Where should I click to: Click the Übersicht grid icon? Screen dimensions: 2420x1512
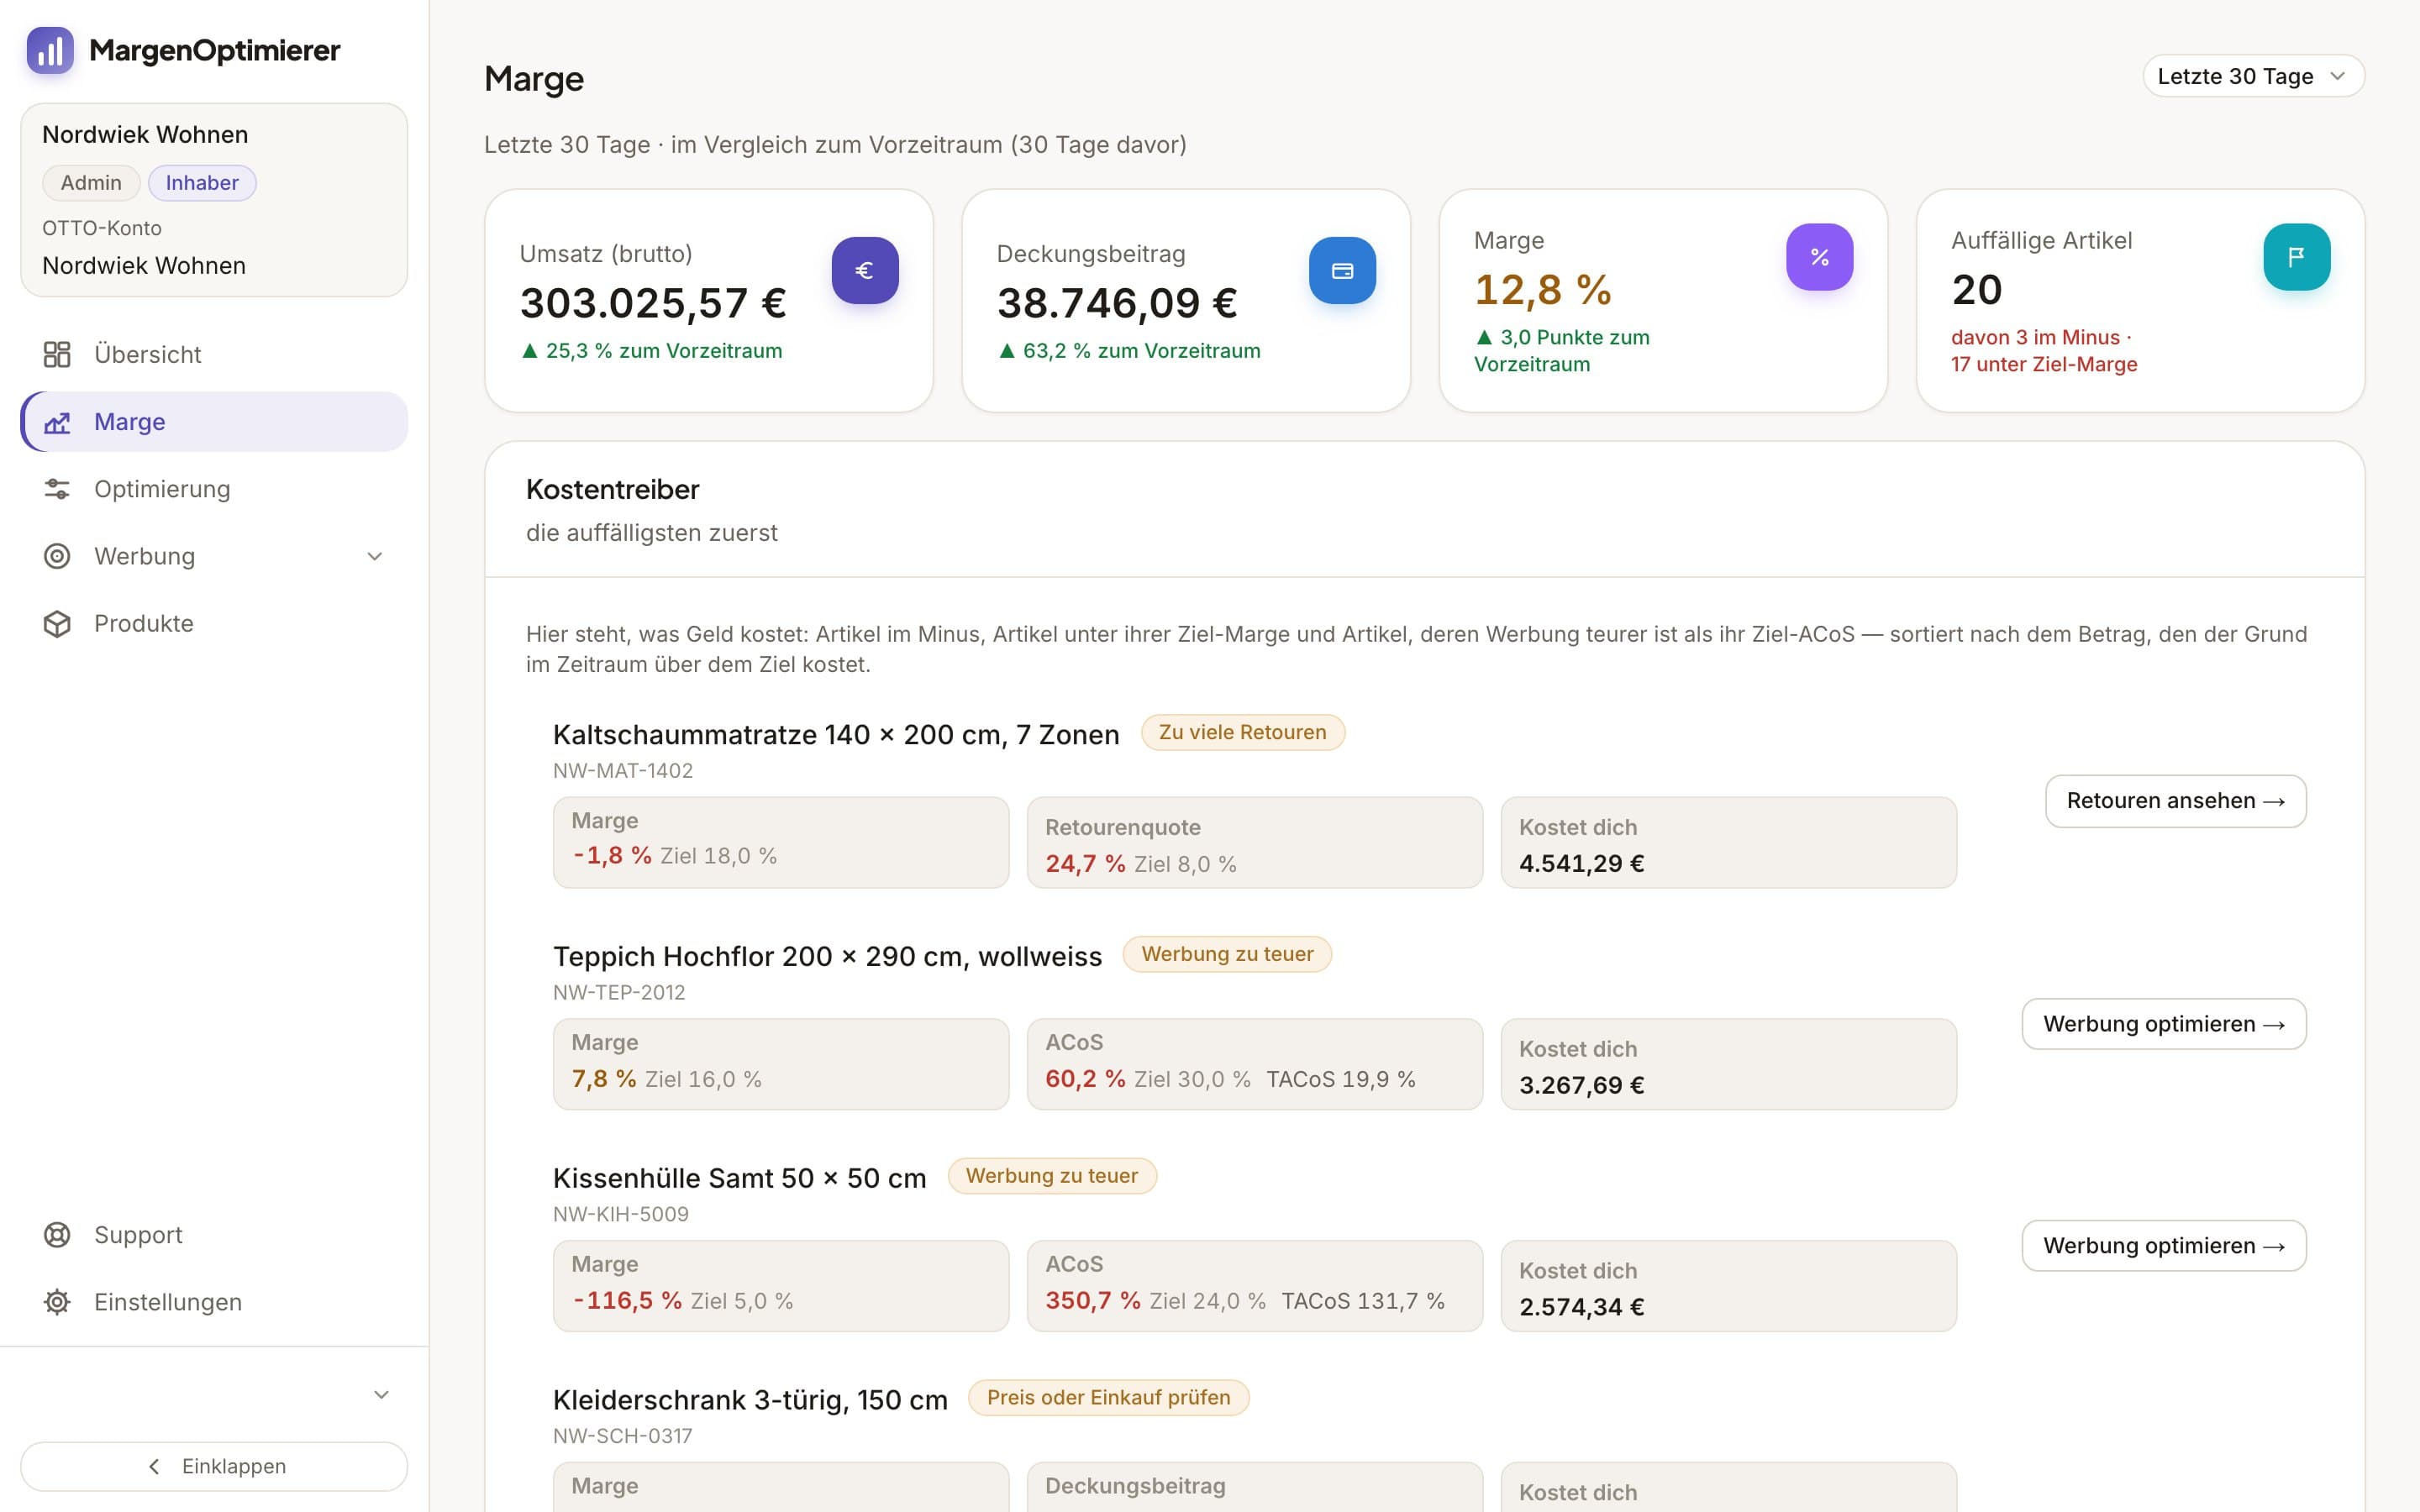57,354
